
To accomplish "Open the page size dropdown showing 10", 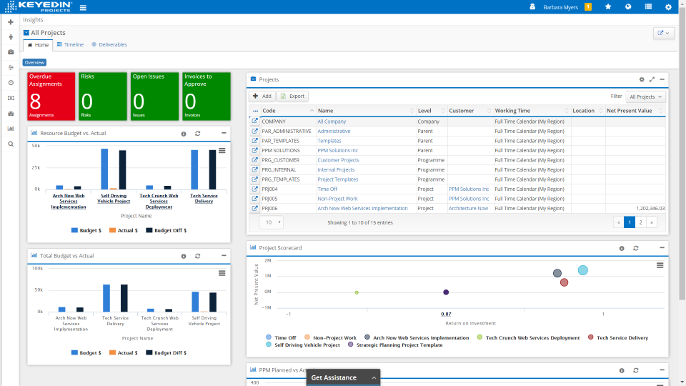I will click(271, 222).
